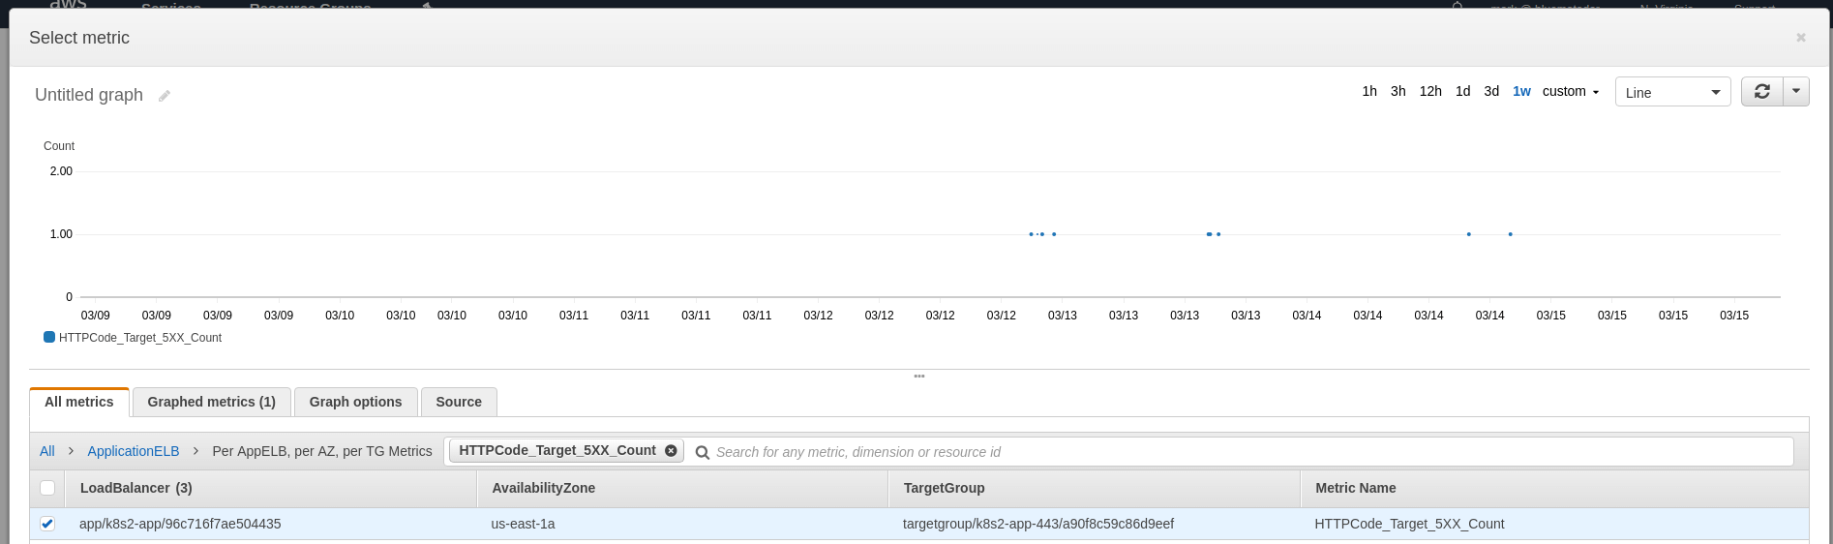Click the pencil icon to rename graph

pyautogui.click(x=165, y=96)
